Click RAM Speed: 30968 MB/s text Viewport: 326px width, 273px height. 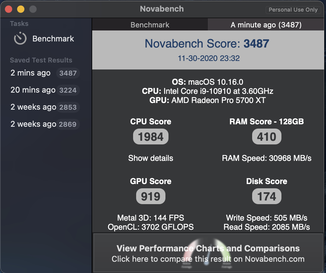coord(266,158)
